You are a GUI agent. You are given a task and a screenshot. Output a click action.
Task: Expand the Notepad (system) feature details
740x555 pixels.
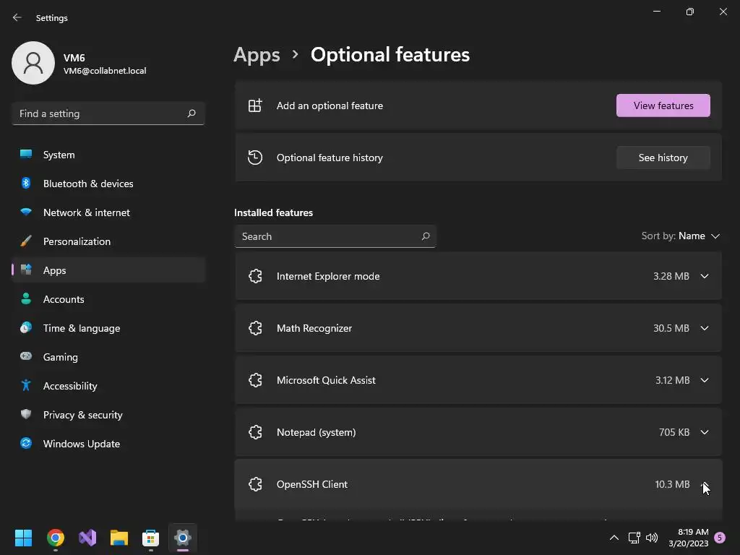point(704,432)
